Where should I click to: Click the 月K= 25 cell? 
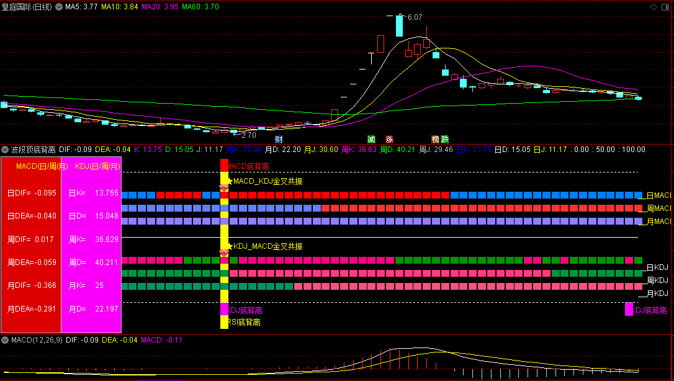86,285
